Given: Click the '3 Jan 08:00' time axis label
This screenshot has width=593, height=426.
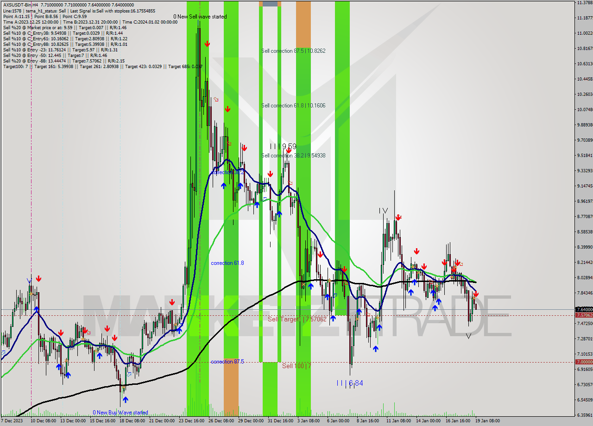Looking at the screenshot, I should click(x=309, y=421).
